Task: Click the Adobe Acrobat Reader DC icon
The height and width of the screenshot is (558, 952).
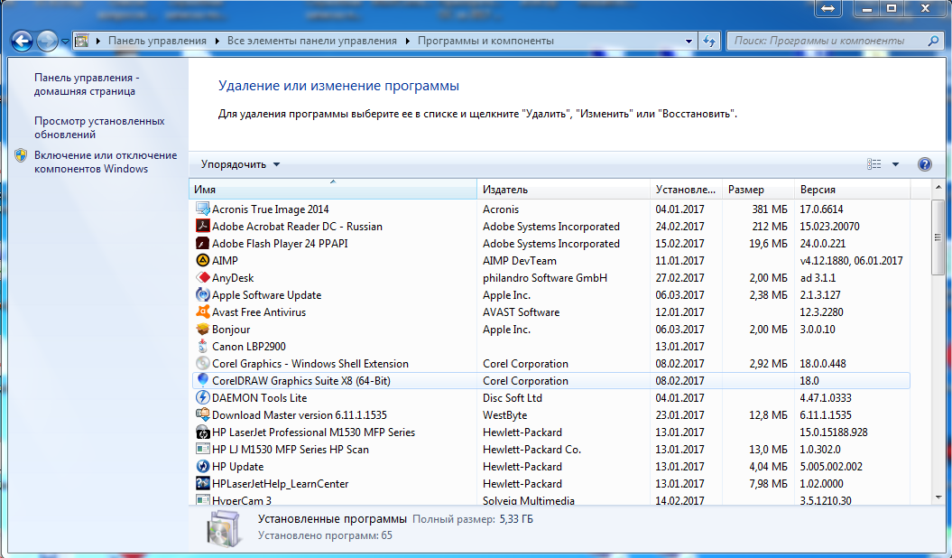Action: [203, 227]
